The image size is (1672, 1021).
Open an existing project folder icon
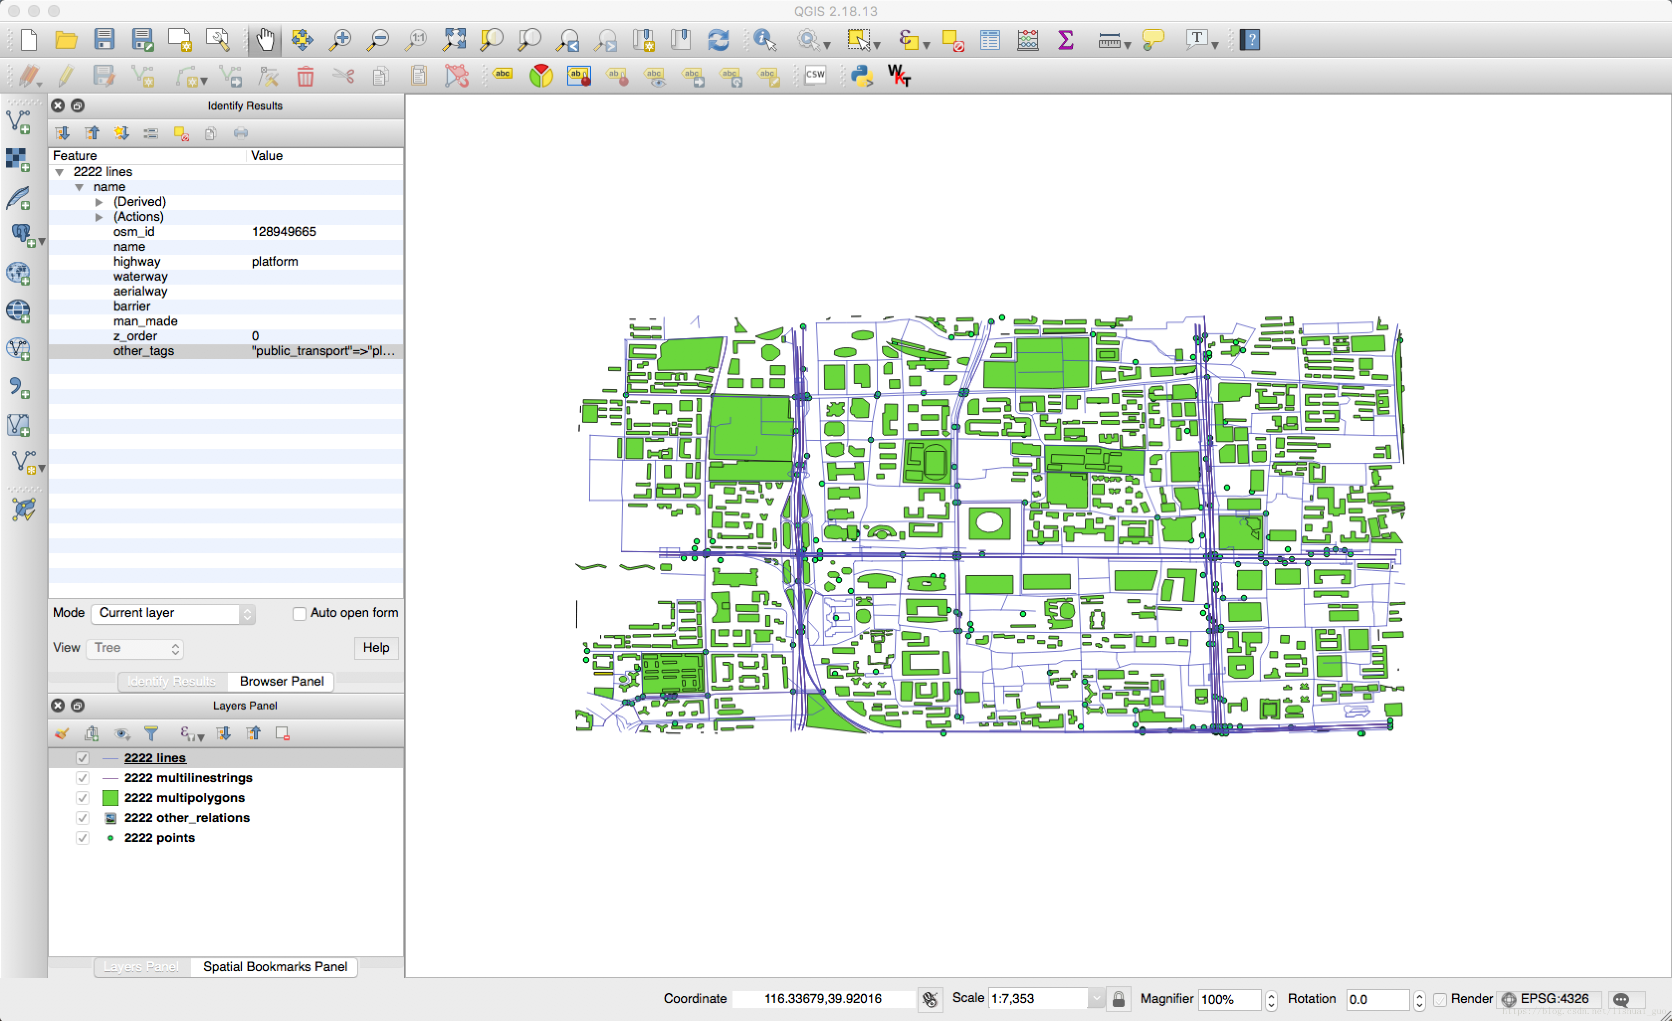[x=66, y=39]
